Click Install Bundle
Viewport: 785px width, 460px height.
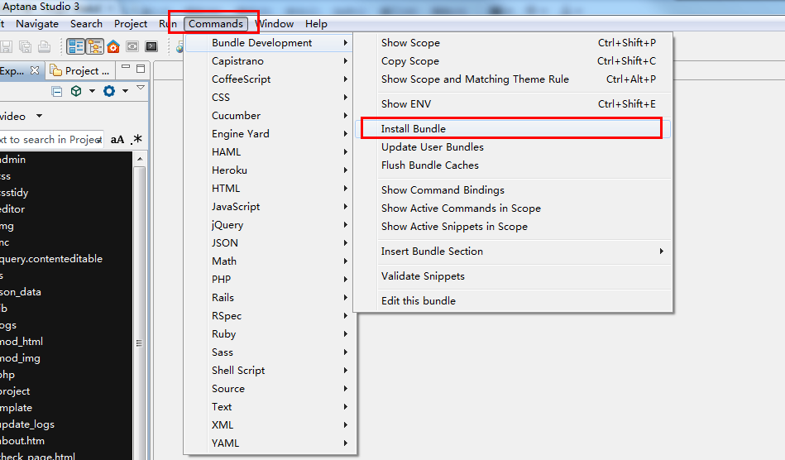(x=513, y=128)
